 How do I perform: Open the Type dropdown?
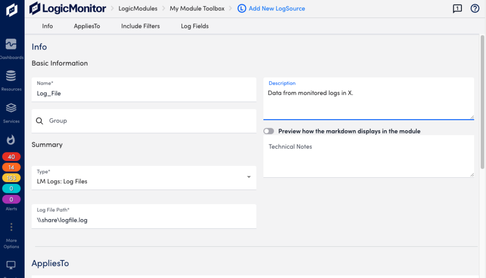[144, 178]
